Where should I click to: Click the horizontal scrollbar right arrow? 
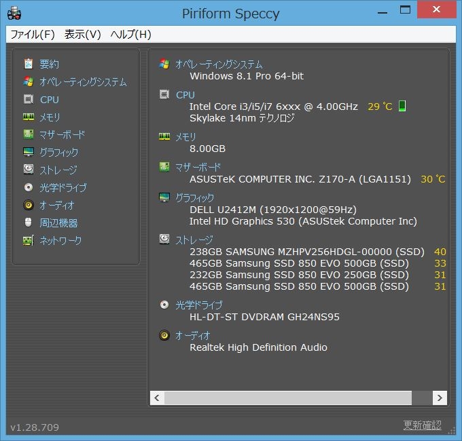click(x=440, y=398)
